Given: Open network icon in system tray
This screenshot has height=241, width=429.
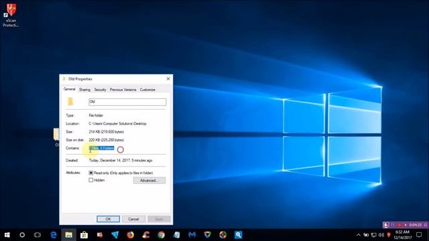Looking at the screenshot, I should click(x=374, y=235).
